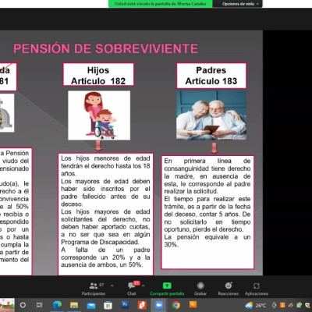Open Microsoft Edge from the taskbar

tap(57, 305)
